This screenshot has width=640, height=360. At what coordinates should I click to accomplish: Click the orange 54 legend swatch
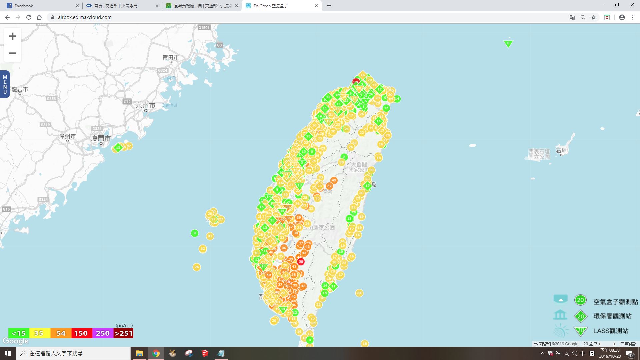point(61,333)
